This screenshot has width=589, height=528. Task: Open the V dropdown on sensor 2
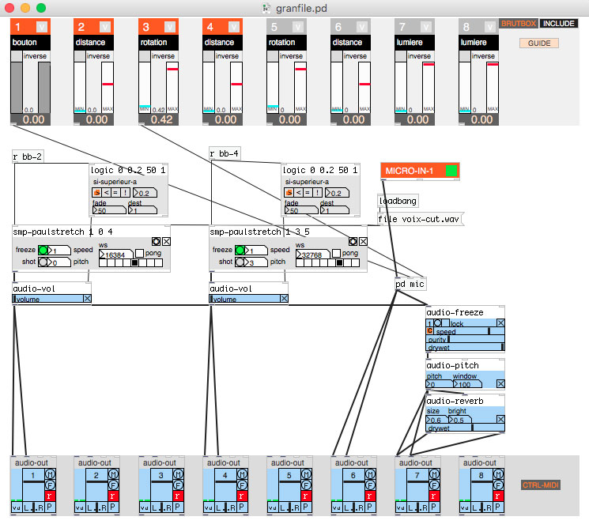click(x=105, y=27)
